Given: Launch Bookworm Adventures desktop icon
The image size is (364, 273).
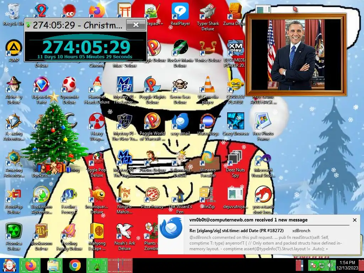Looking at the screenshot, I should tap(41, 200).
